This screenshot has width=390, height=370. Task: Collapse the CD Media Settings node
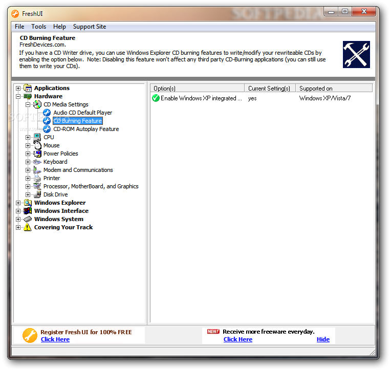(x=28, y=104)
